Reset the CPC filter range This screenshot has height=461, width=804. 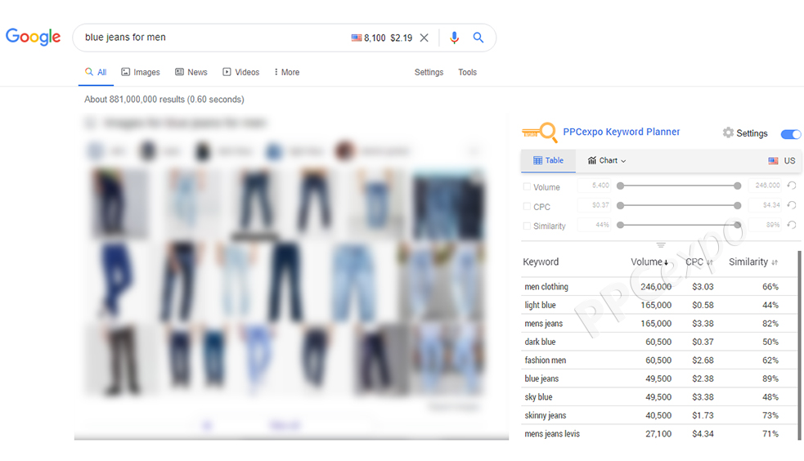click(x=792, y=205)
